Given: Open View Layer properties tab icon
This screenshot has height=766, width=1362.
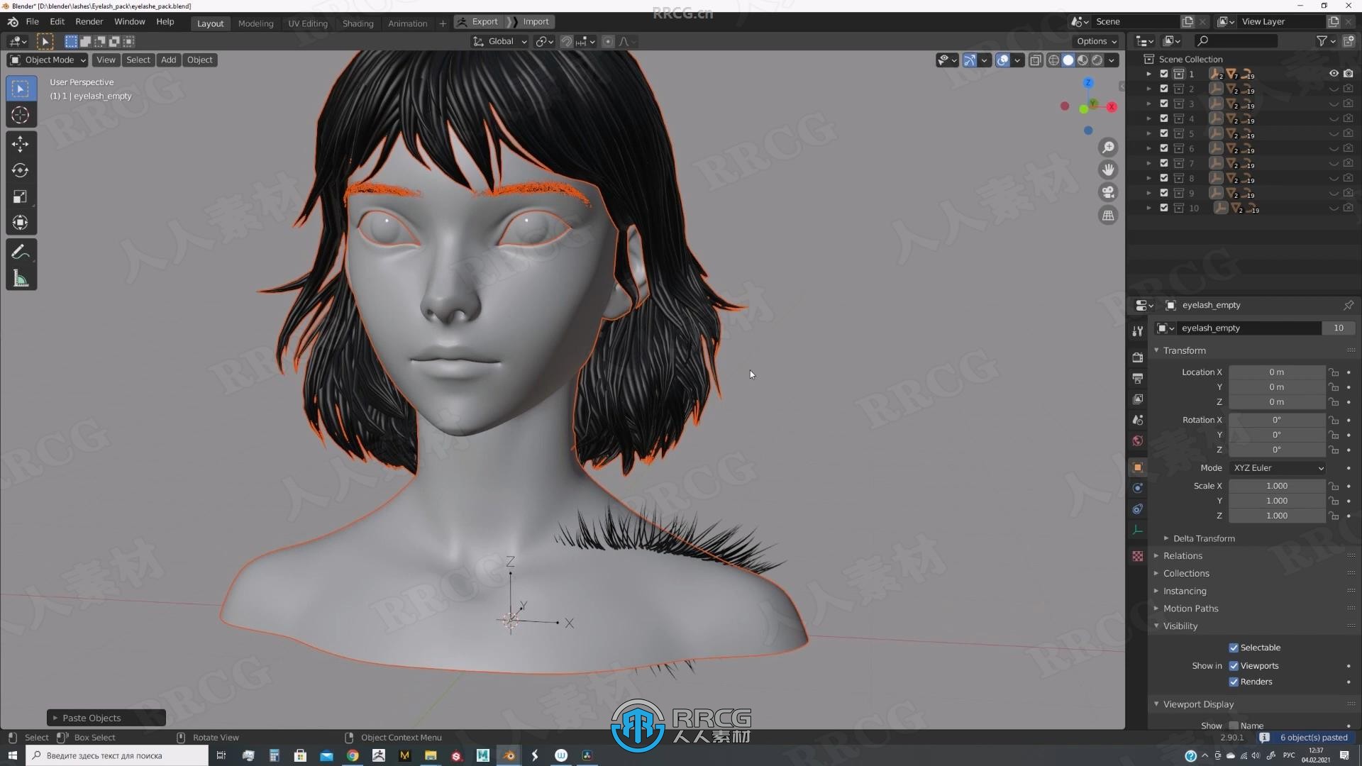Looking at the screenshot, I should pos(1138,399).
